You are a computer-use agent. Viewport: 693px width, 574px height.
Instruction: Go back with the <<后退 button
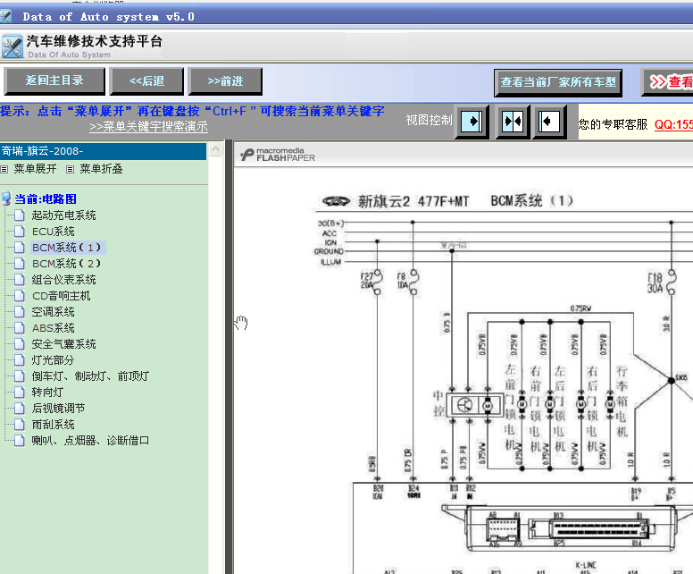[x=146, y=81]
